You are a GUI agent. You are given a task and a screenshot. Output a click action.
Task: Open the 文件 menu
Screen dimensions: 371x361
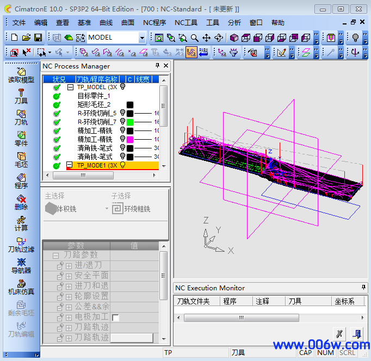(x=19, y=23)
